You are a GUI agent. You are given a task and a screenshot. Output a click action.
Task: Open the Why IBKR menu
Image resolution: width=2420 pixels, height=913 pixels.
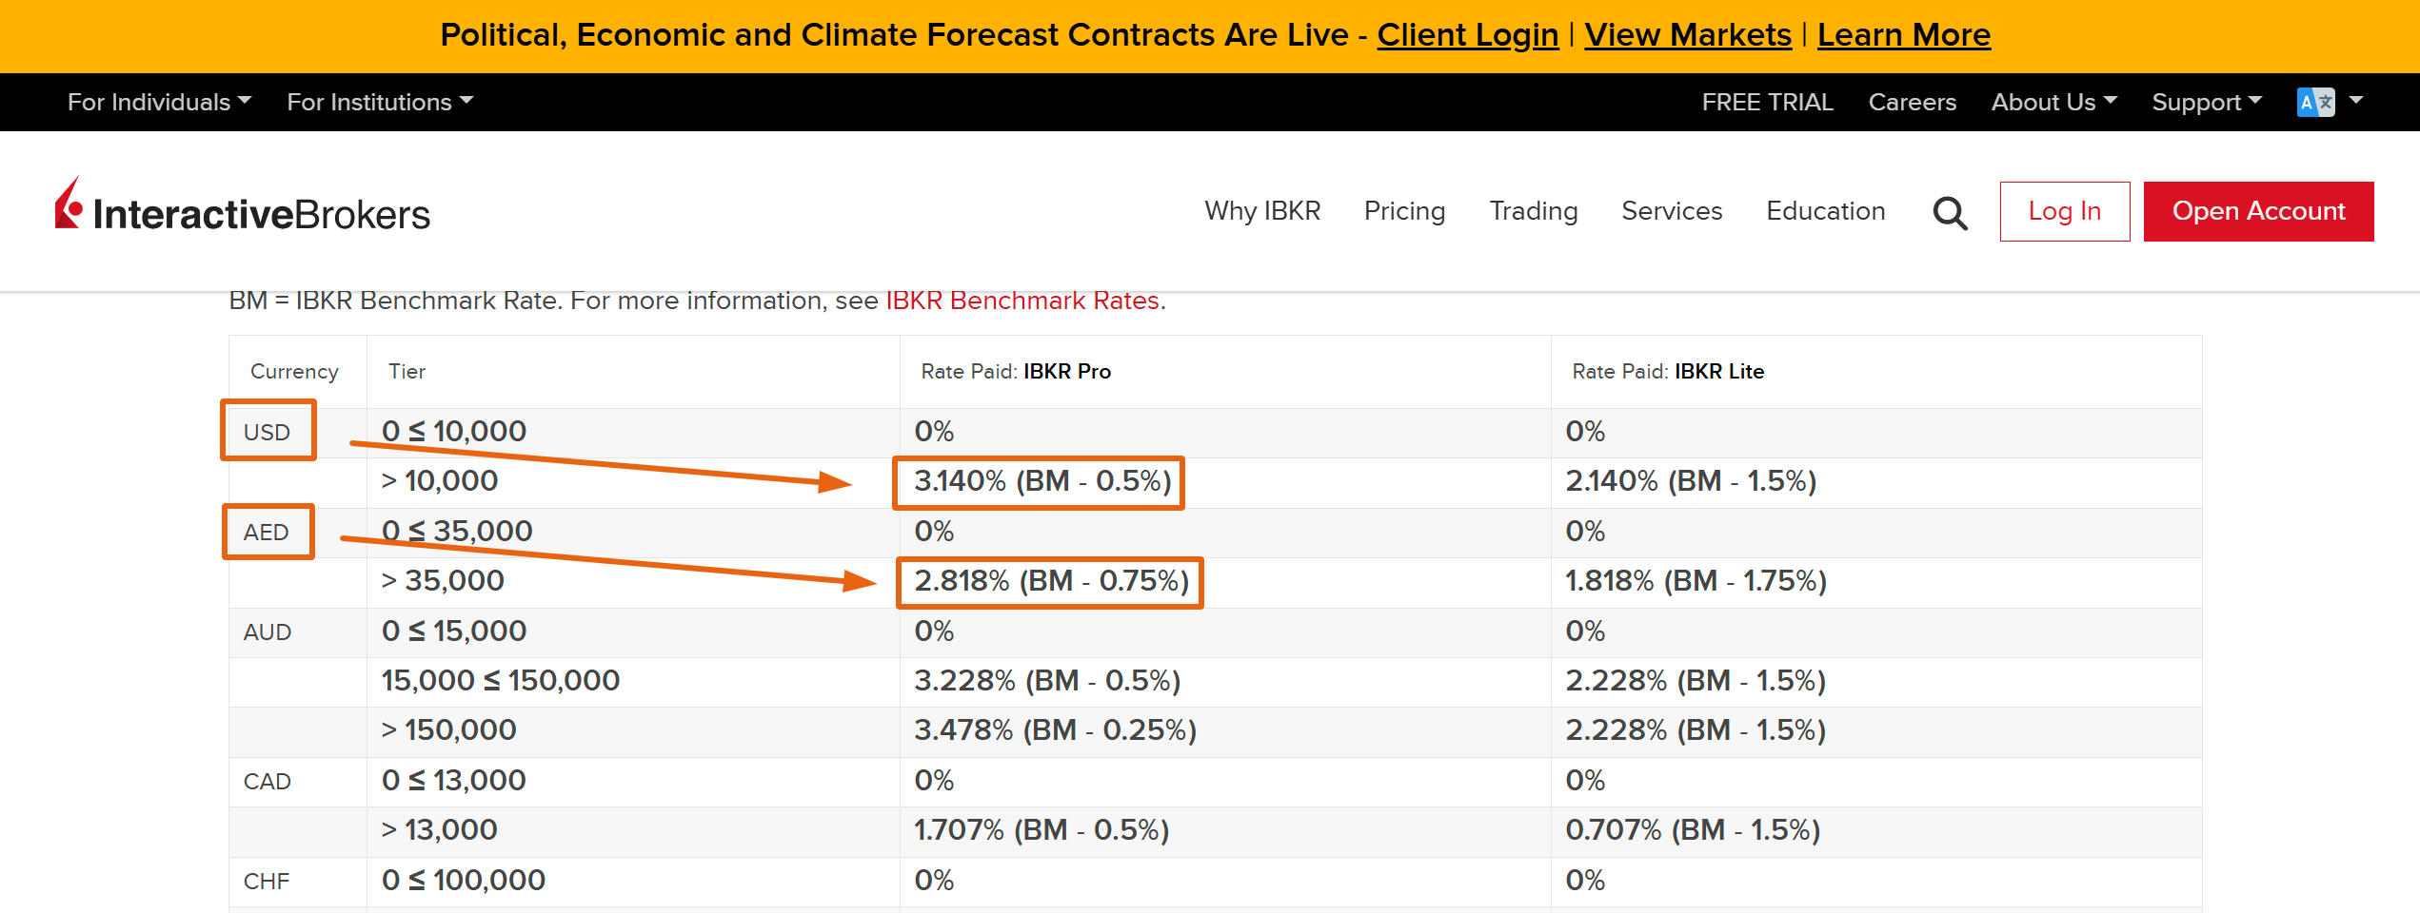(1262, 211)
